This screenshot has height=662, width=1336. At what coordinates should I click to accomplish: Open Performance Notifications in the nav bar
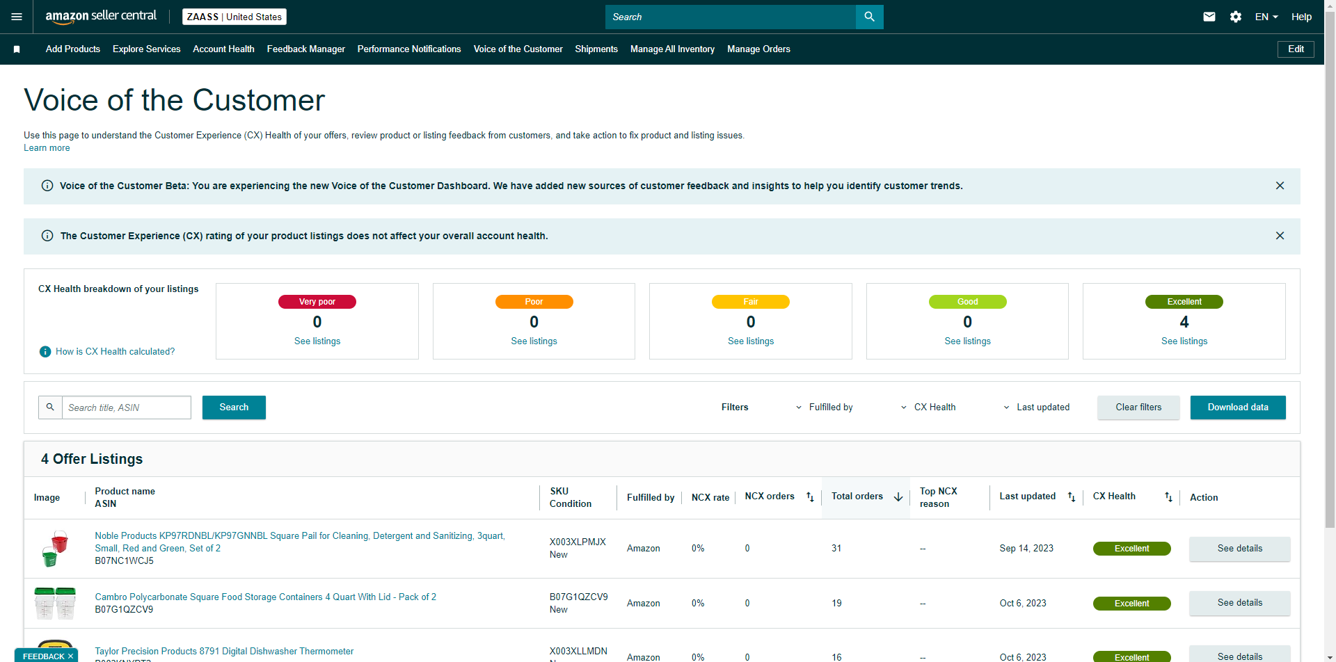[409, 49]
